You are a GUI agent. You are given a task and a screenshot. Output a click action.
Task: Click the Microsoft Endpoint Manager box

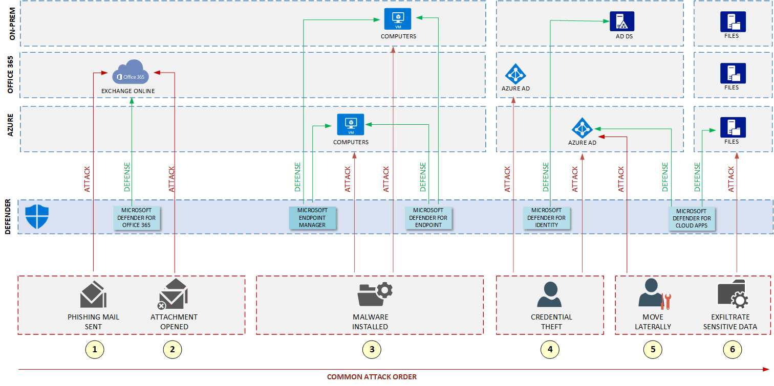pos(312,218)
